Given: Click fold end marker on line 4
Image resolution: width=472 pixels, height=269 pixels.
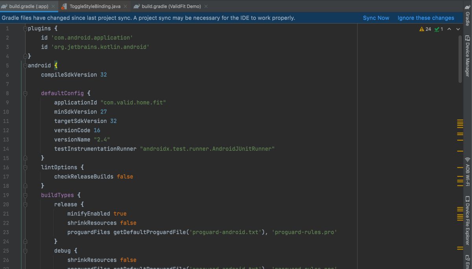Looking at the screenshot, I should click(25, 56).
